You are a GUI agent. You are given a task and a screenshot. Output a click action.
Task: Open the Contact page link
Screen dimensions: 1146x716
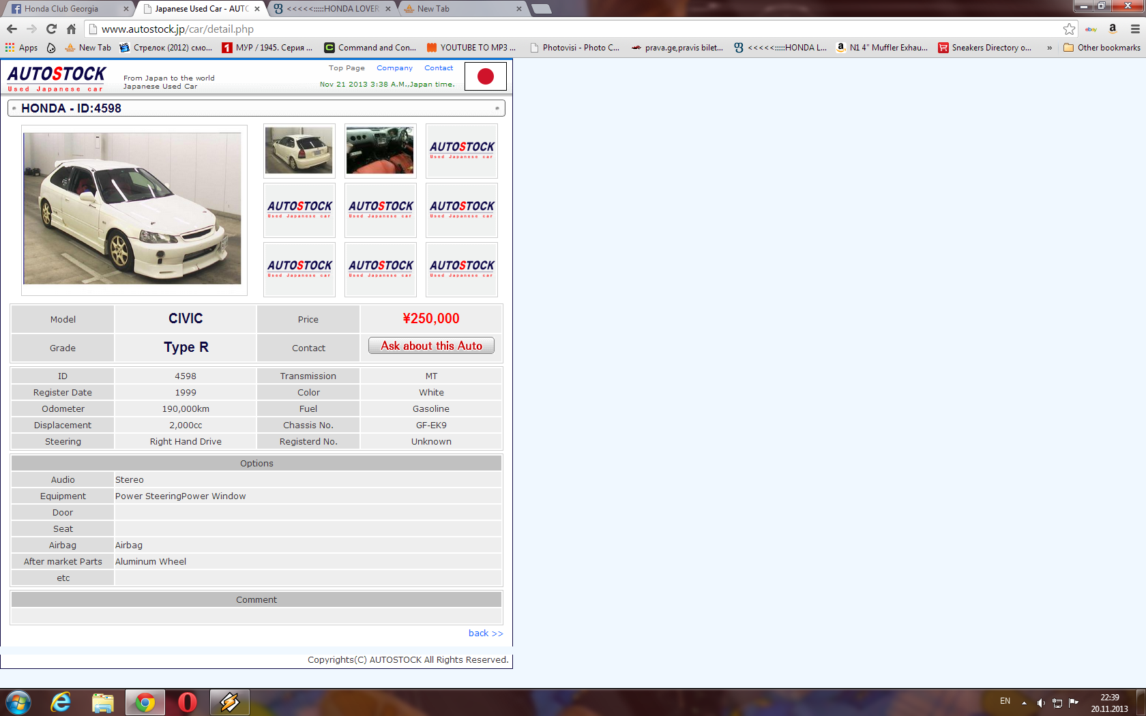(x=439, y=68)
